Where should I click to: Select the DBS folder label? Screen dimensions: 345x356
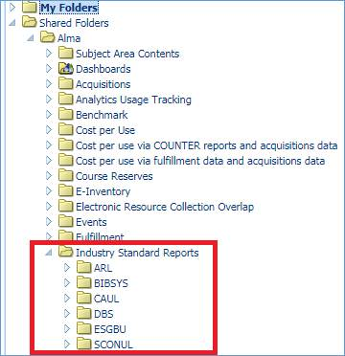103,314
